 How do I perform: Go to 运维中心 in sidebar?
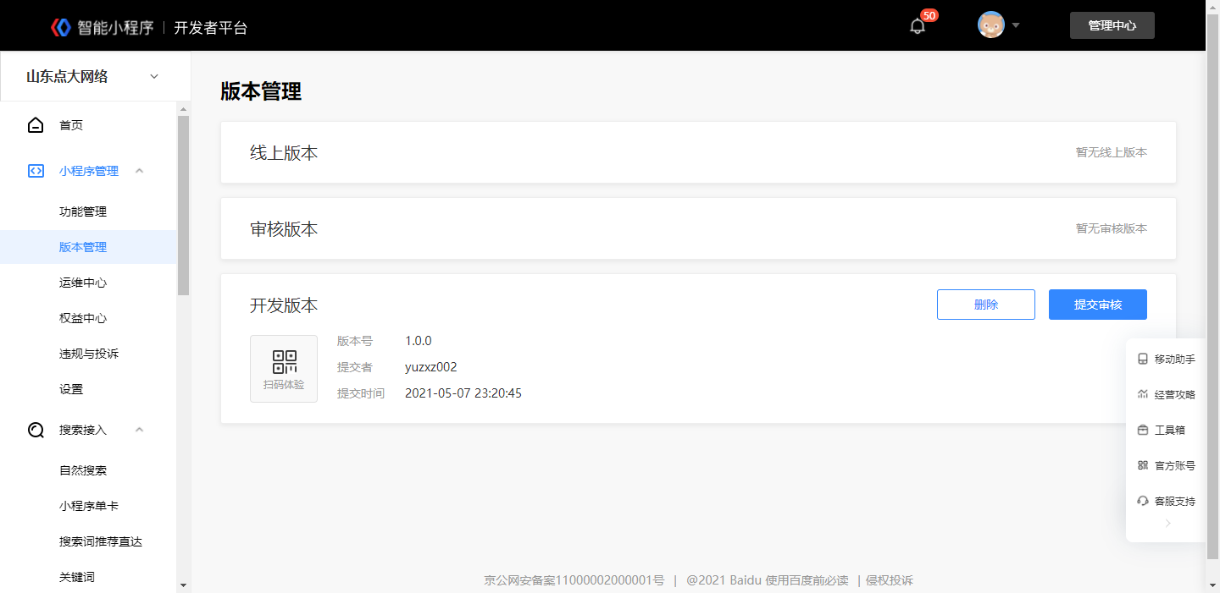pyautogui.click(x=83, y=283)
